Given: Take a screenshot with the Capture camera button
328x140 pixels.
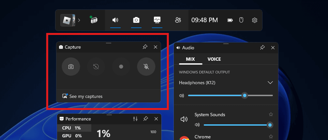Looking at the screenshot, I should point(71,67).
